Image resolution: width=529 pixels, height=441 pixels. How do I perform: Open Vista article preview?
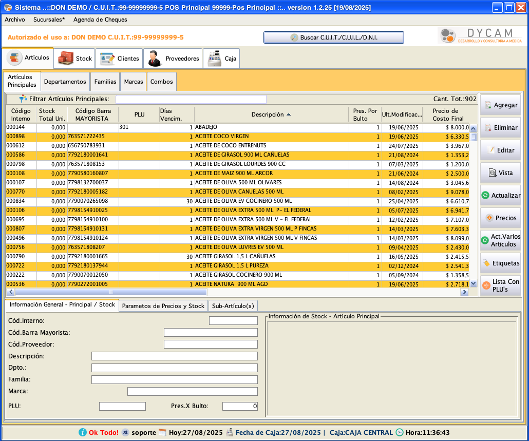[x=501, y=173]
